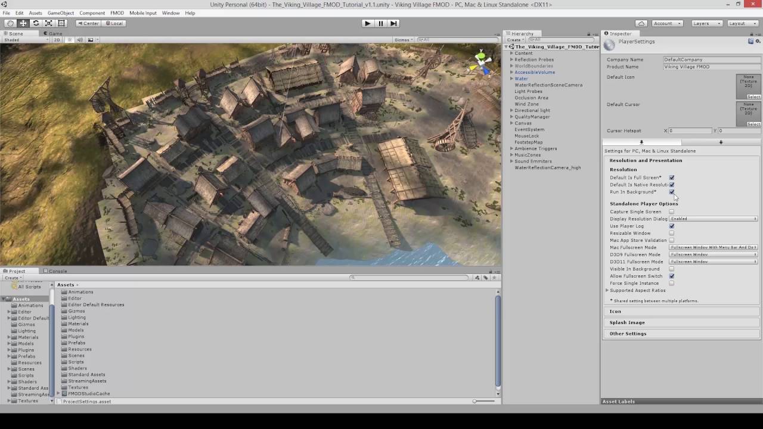Open the Inspector help book icon
The image size is (763, 429).
point(750,41)
